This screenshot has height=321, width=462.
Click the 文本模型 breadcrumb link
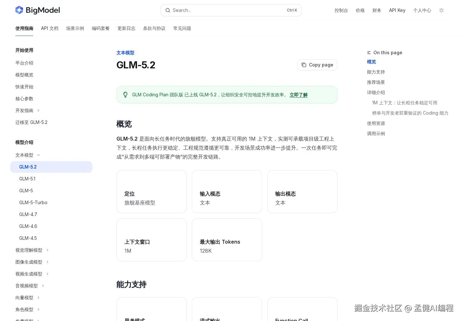point(125,53)
